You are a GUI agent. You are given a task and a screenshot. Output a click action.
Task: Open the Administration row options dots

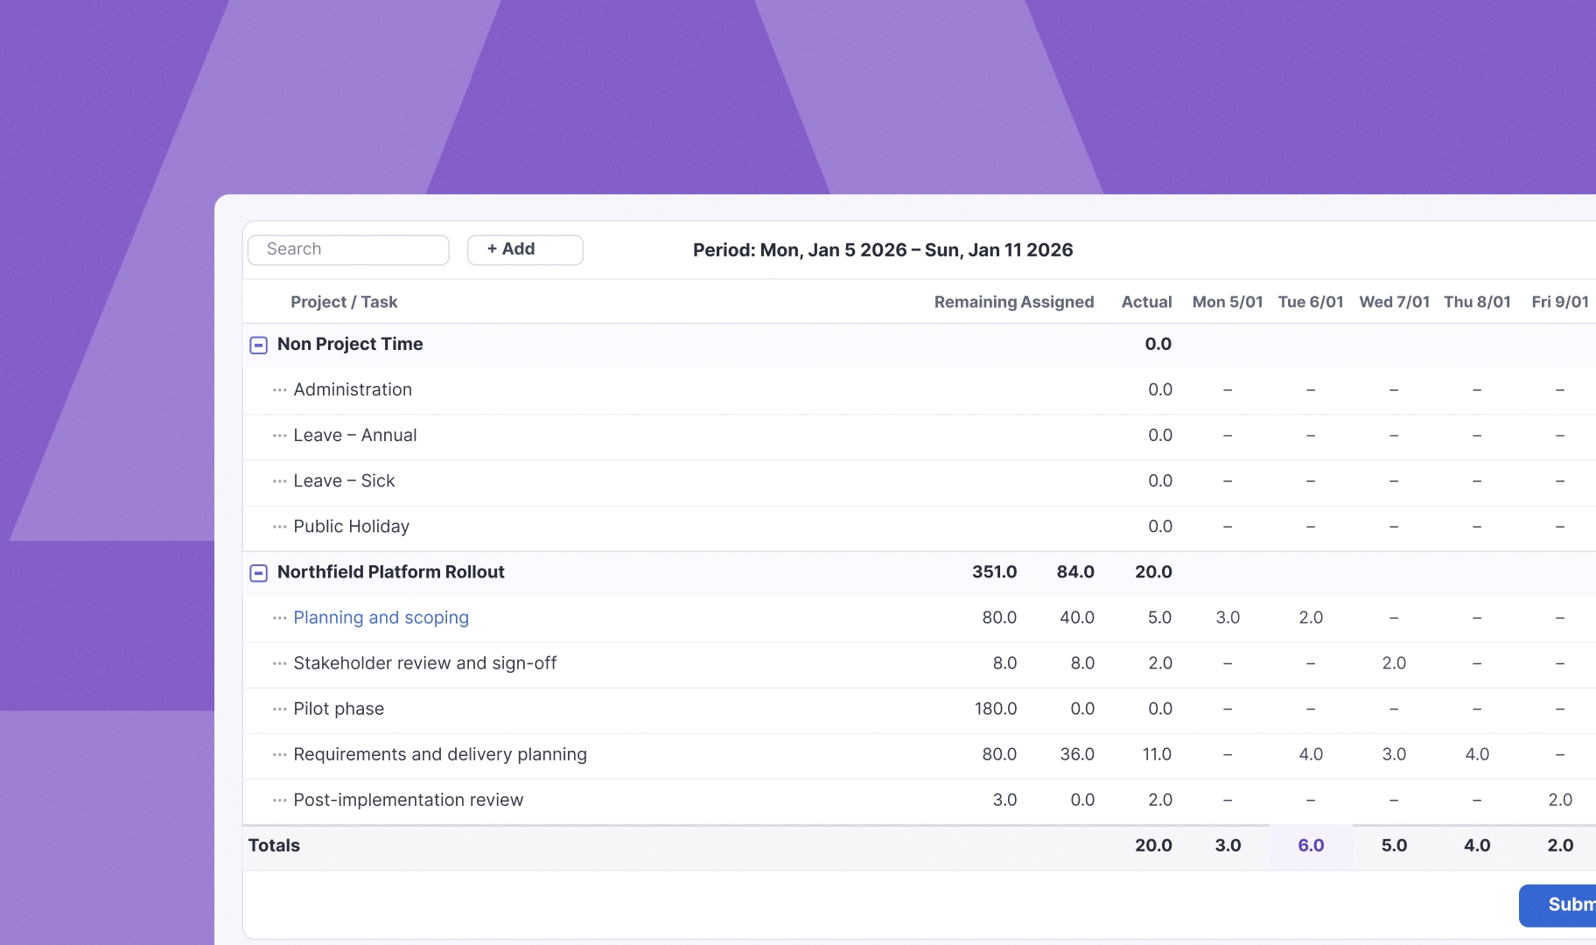279,390
